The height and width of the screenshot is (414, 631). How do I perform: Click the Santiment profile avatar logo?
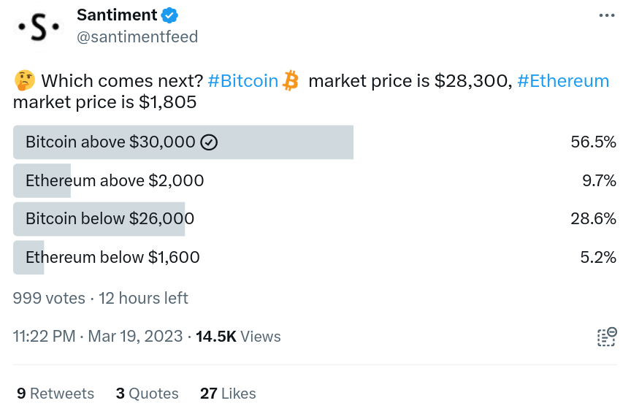click(39, 27)
